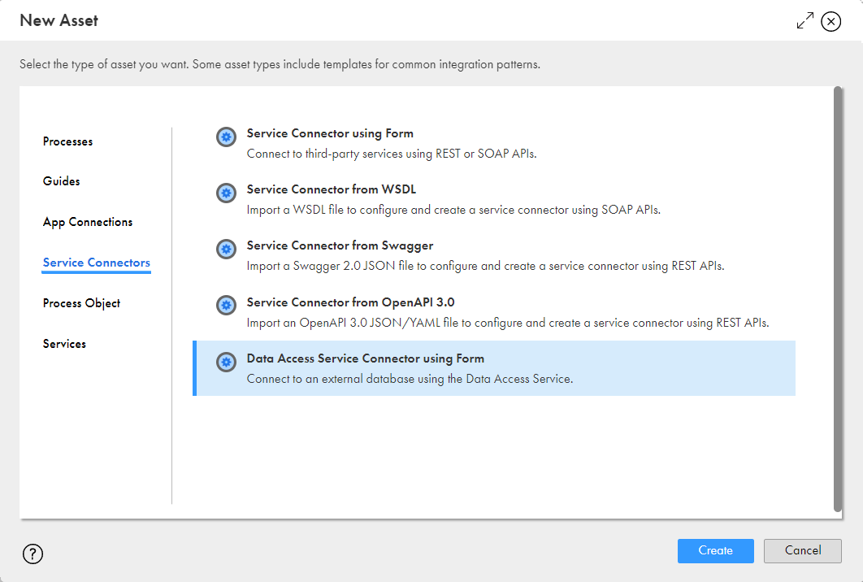
Task: Select Service Connector using Form title
Action: tap(330, 133)
